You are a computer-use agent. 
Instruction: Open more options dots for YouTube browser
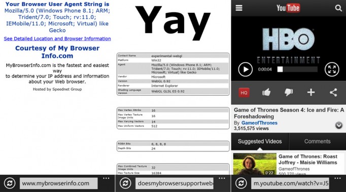click(x=337, y=178)
